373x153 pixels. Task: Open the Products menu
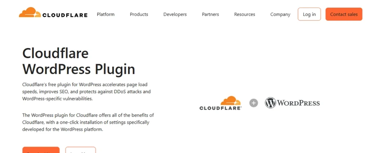(x=139, y=14)
